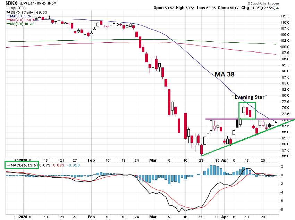Click the 'MA(200) 97.00' legend entry

point(21,20)
